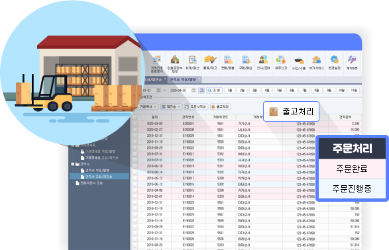Select 견적서 조회/재전송 in the sidebar tree
Screen dimensions: 389x250
[x=99, y=177]
